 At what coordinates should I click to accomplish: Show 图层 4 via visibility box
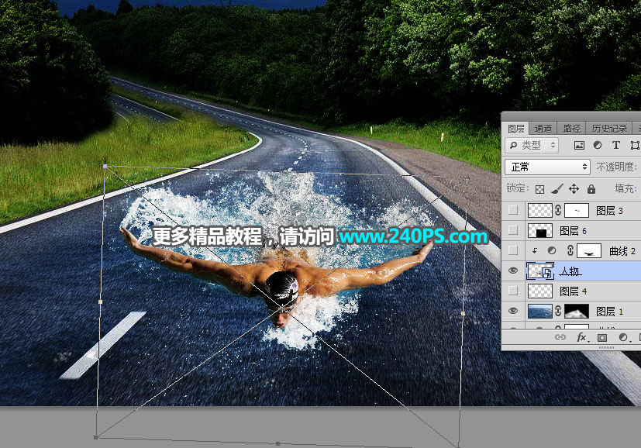point(512,291)
